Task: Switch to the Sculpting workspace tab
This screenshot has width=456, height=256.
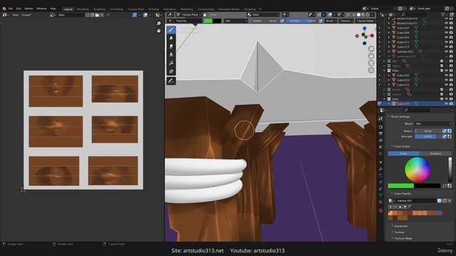Action: (x=99, y=9)
